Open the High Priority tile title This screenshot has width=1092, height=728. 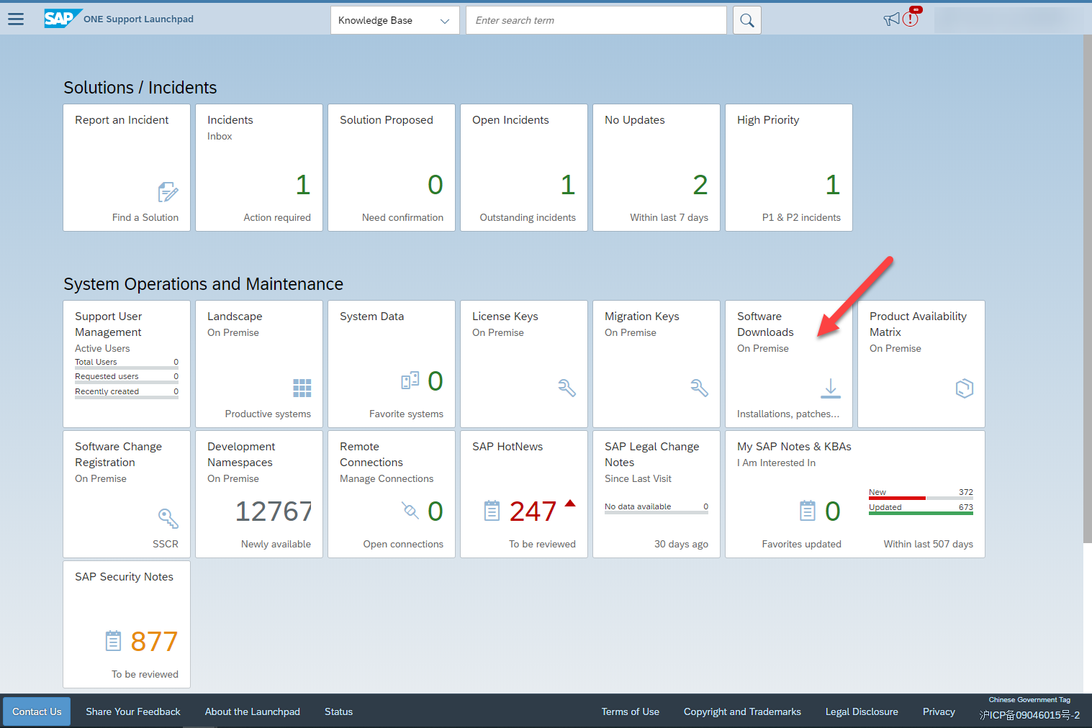[x=768, y=120]
